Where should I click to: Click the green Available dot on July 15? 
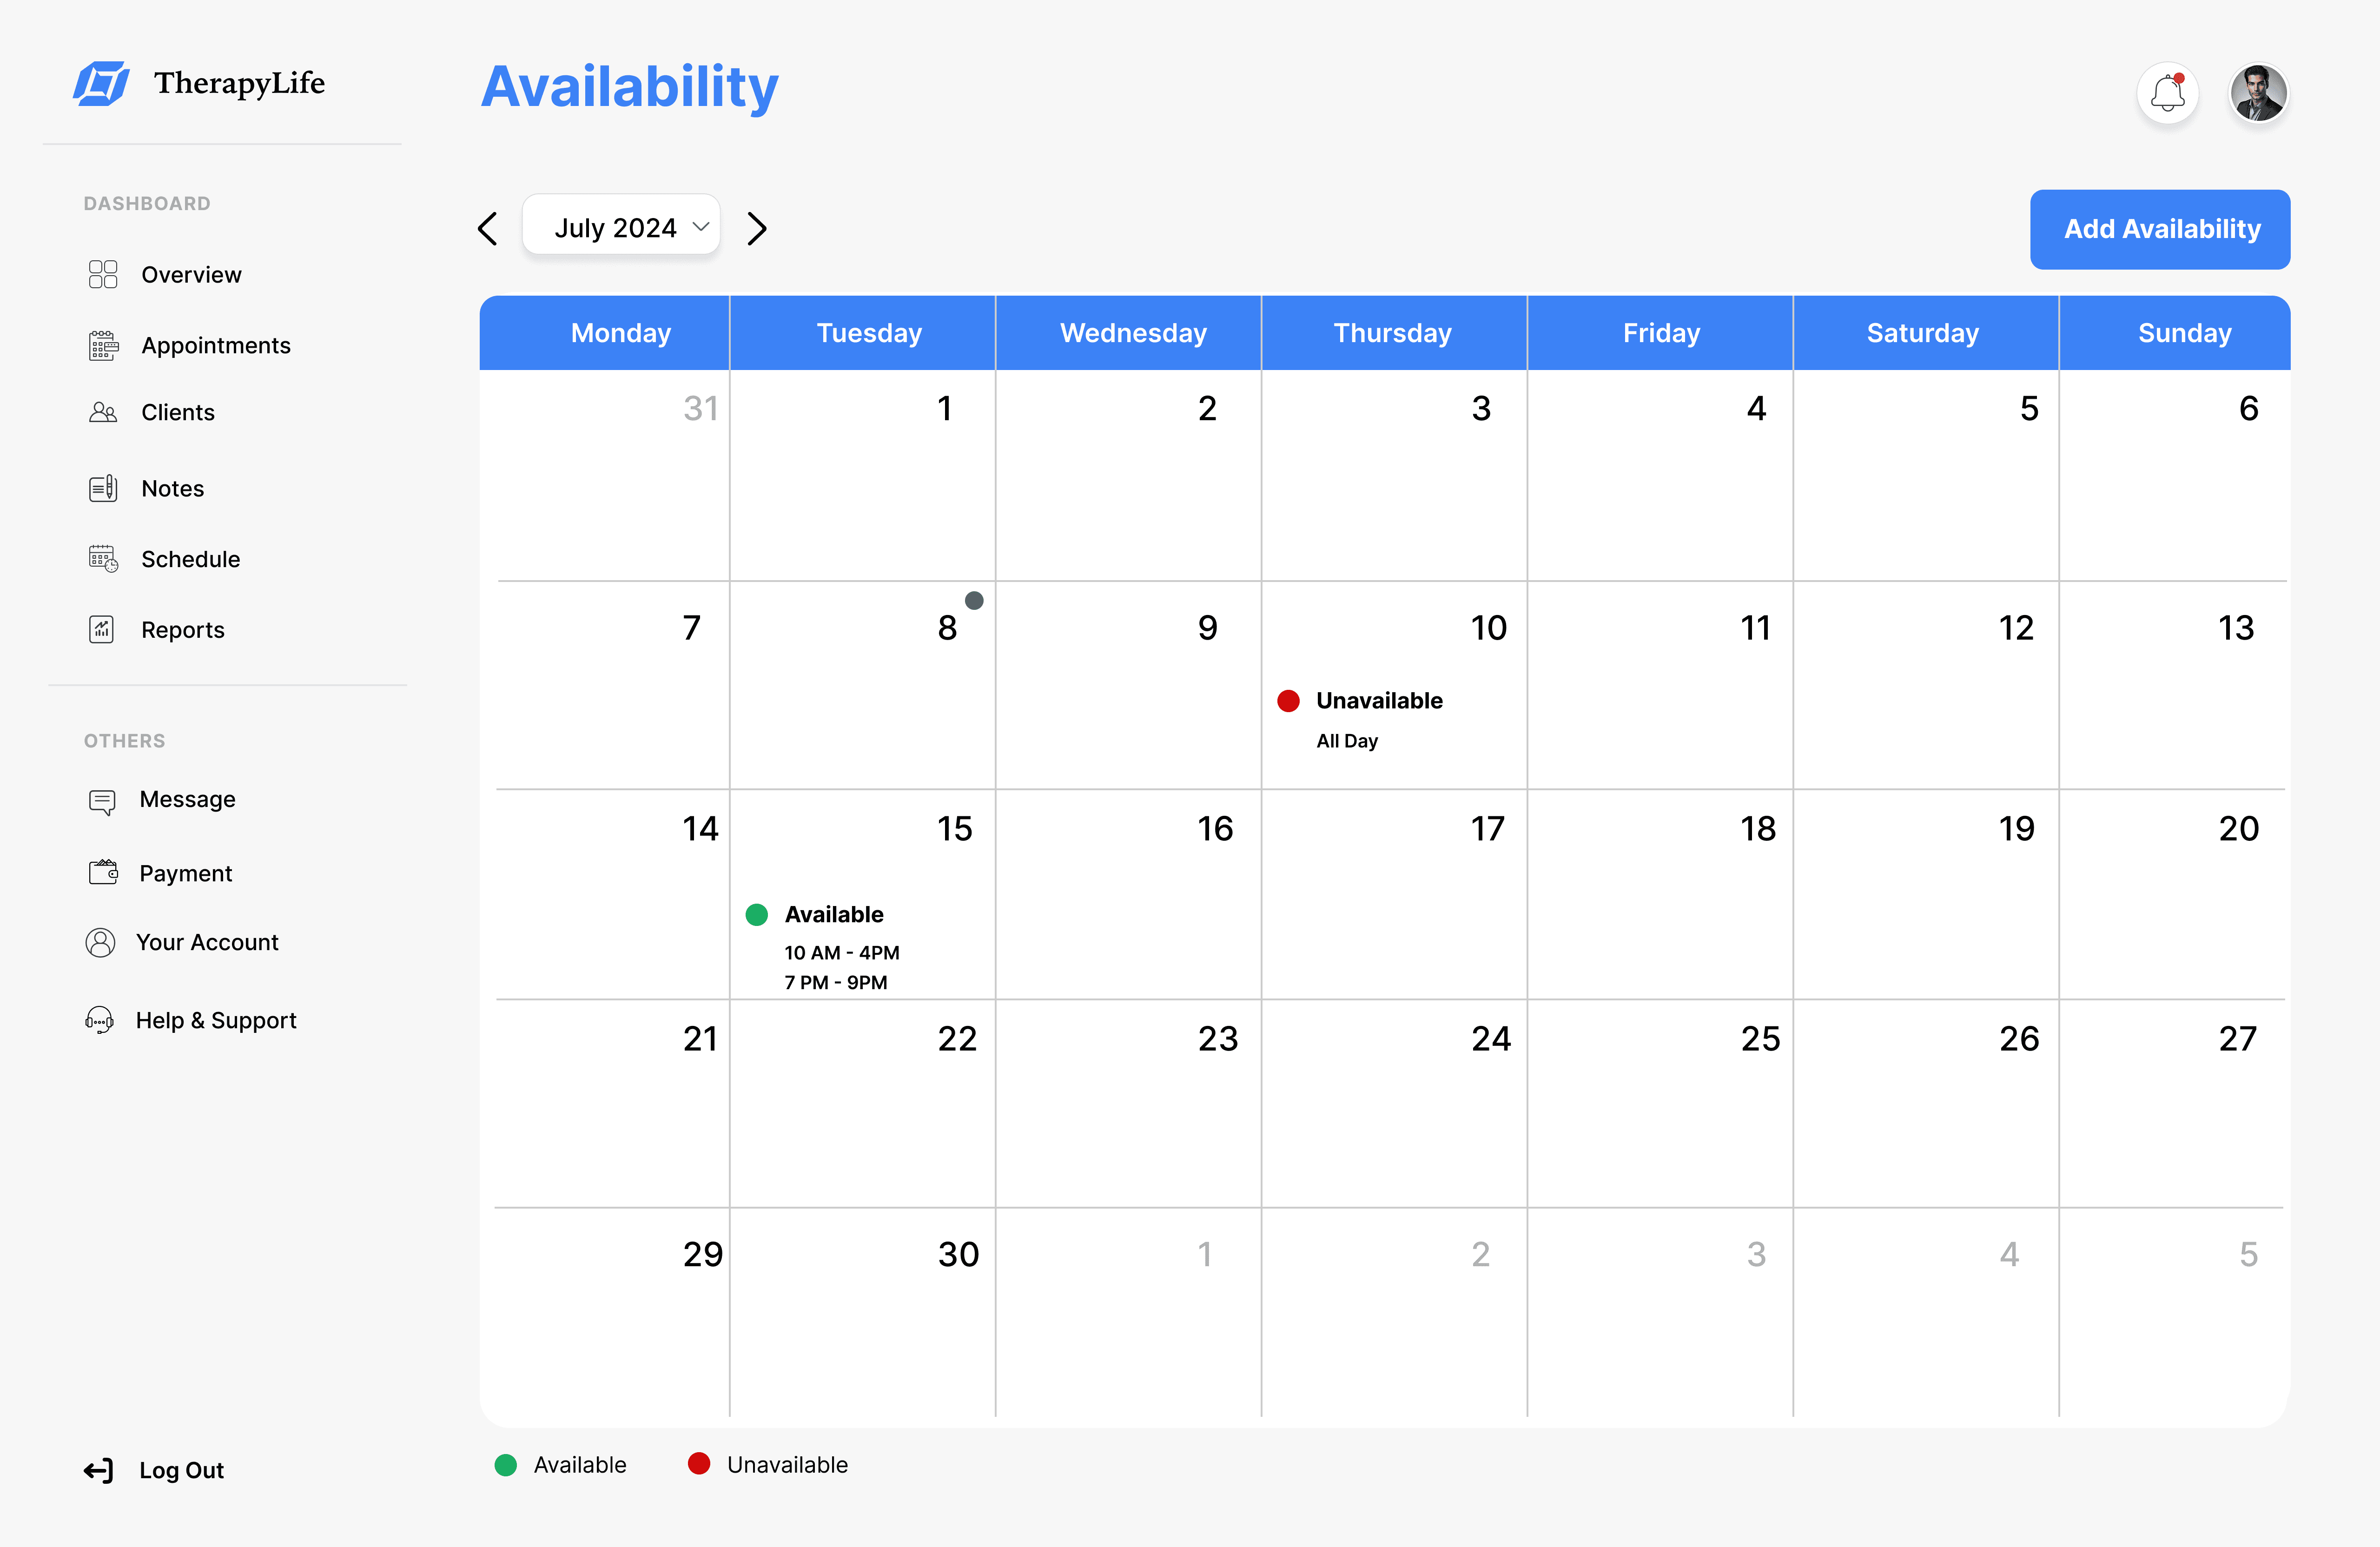coord(757,914)
